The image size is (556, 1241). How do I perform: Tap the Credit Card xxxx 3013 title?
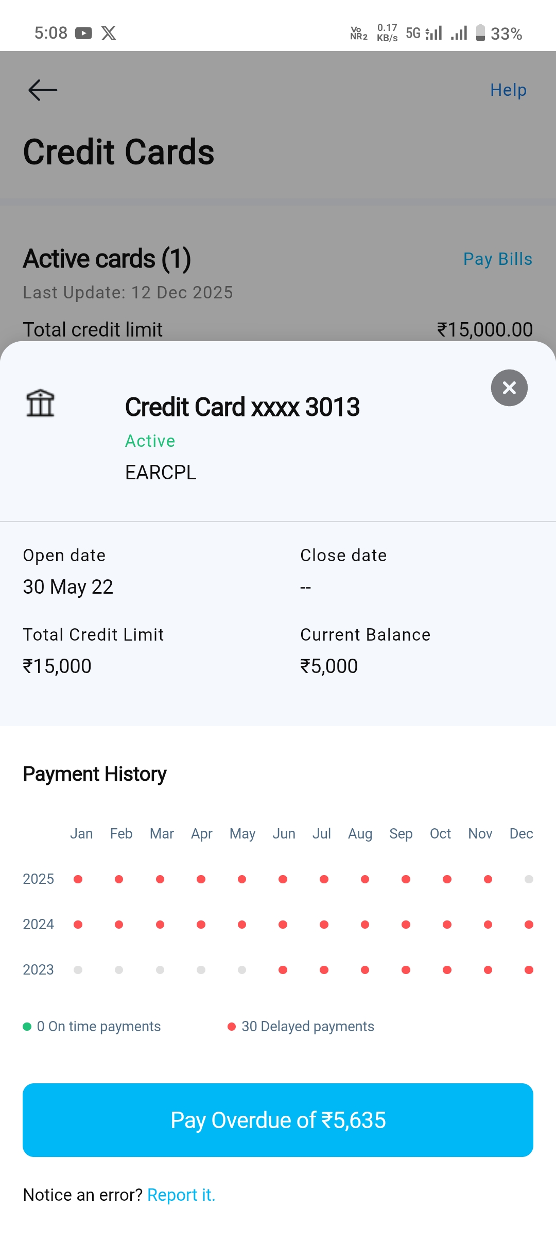point(242,407)
